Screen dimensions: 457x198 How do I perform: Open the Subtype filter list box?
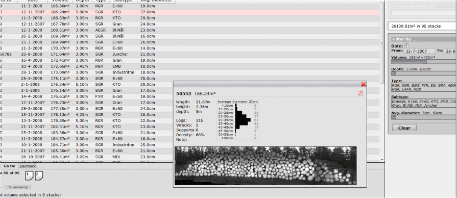point(424,104)
